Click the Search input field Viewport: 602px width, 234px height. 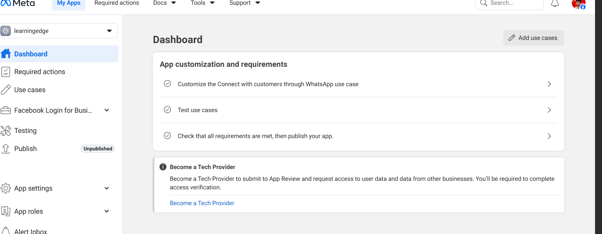pos(509,4)
